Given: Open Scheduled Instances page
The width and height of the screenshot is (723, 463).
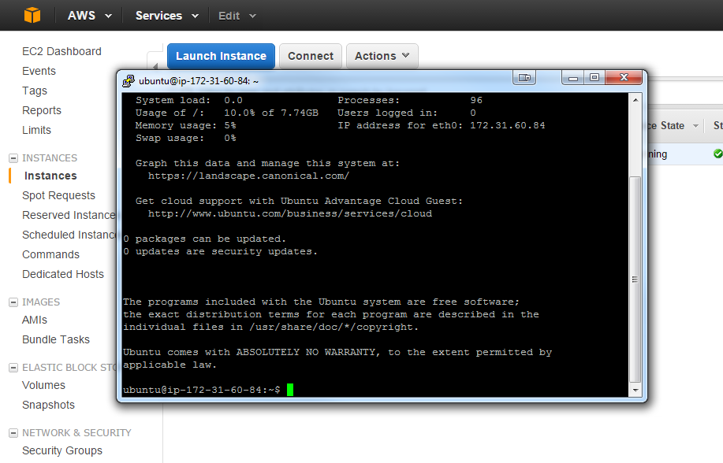Looking at the screenshot, I should (69, 235).
